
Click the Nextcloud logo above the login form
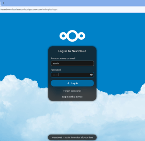(72, 36)
